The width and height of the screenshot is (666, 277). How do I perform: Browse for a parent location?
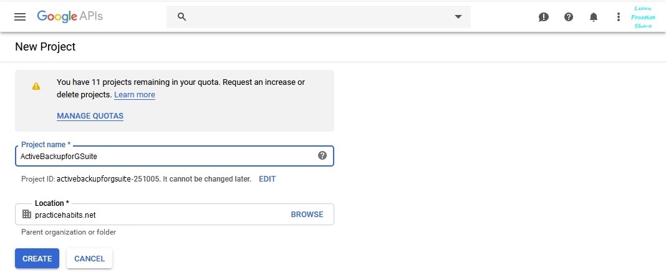(307, 215)
